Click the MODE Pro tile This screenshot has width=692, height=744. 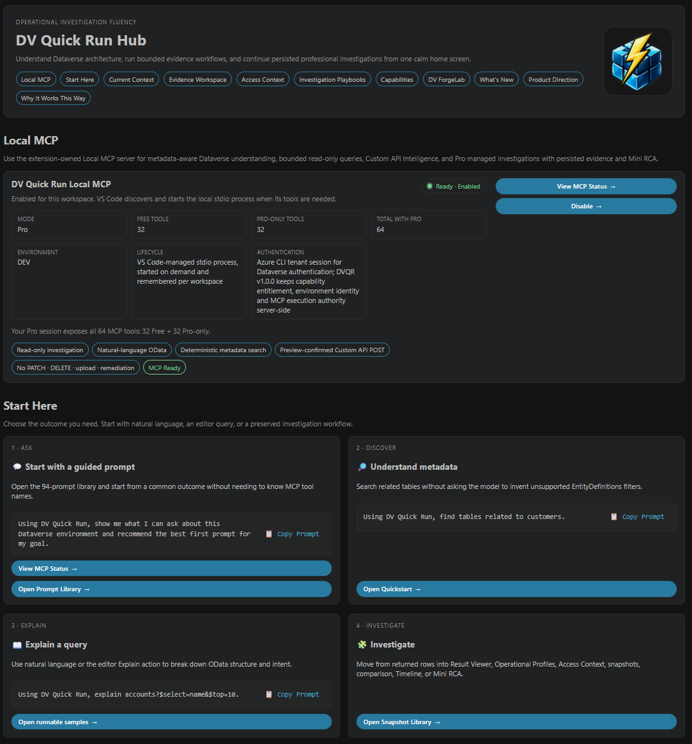click(x=69, y=224)
